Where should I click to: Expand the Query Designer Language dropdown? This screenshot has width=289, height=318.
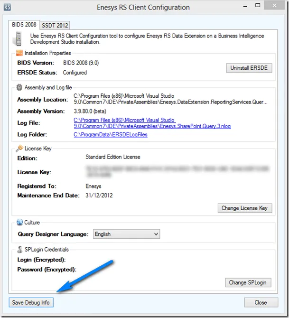coord(156,234)
